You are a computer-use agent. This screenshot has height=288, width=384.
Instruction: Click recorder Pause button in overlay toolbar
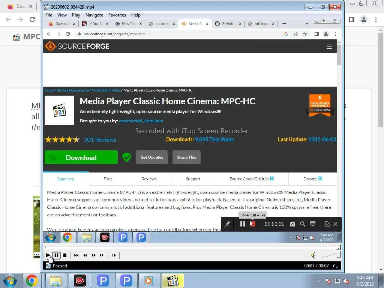(243, 224)
